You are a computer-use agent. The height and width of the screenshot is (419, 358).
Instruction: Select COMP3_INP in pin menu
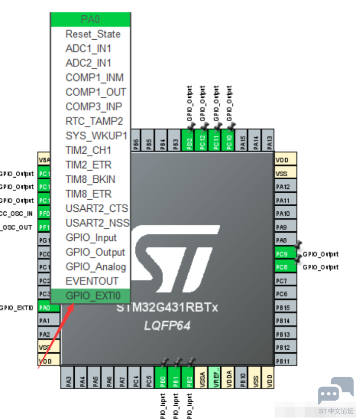[x=91, y=106]
